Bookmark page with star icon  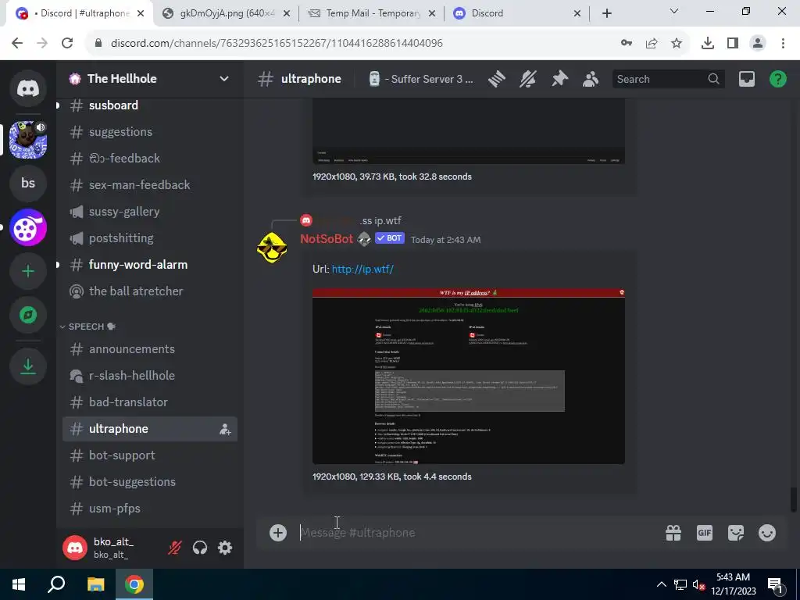677,44
